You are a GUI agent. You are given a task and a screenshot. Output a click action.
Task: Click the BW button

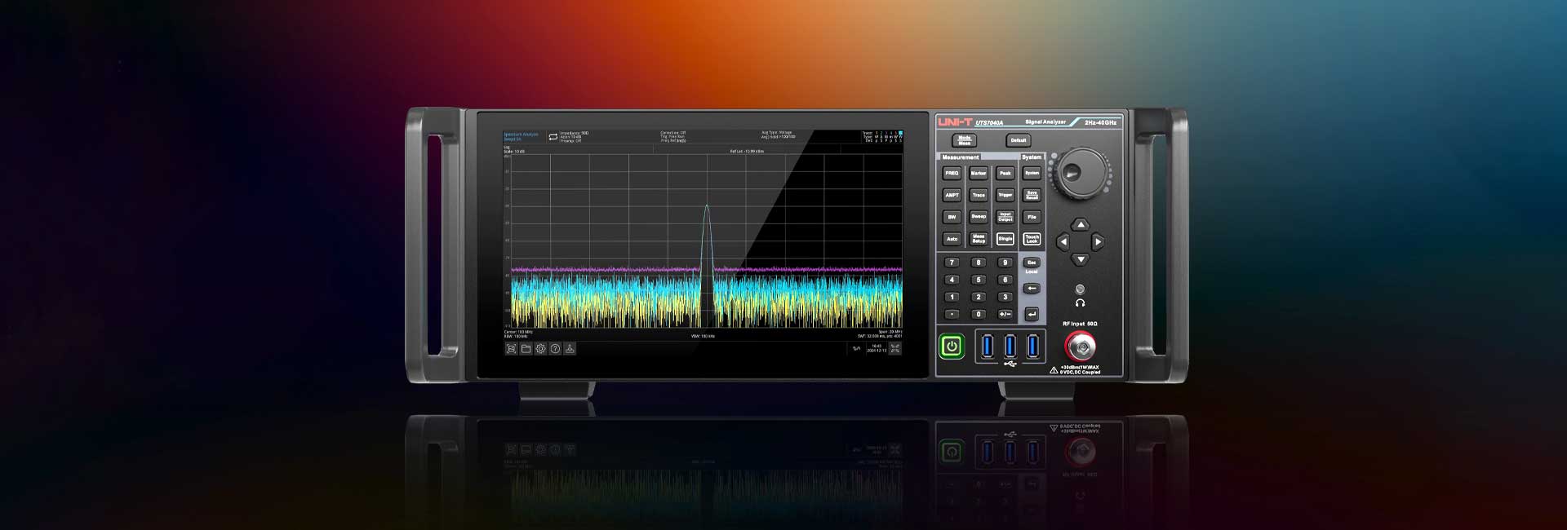click(x=952, y=217)
